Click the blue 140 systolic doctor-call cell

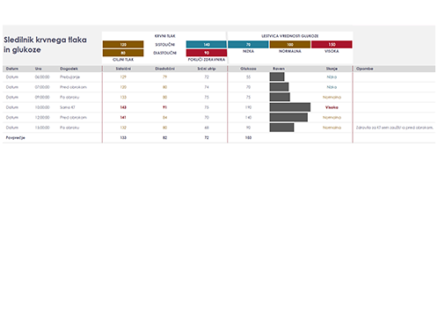(x=207, y=44)
